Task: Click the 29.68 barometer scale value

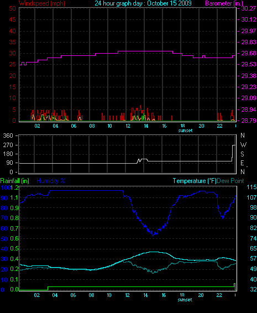Action: pyautogui.click(x=249, y=53)
